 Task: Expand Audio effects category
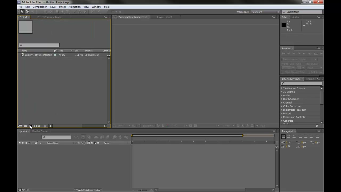click(x=282, y=95)
